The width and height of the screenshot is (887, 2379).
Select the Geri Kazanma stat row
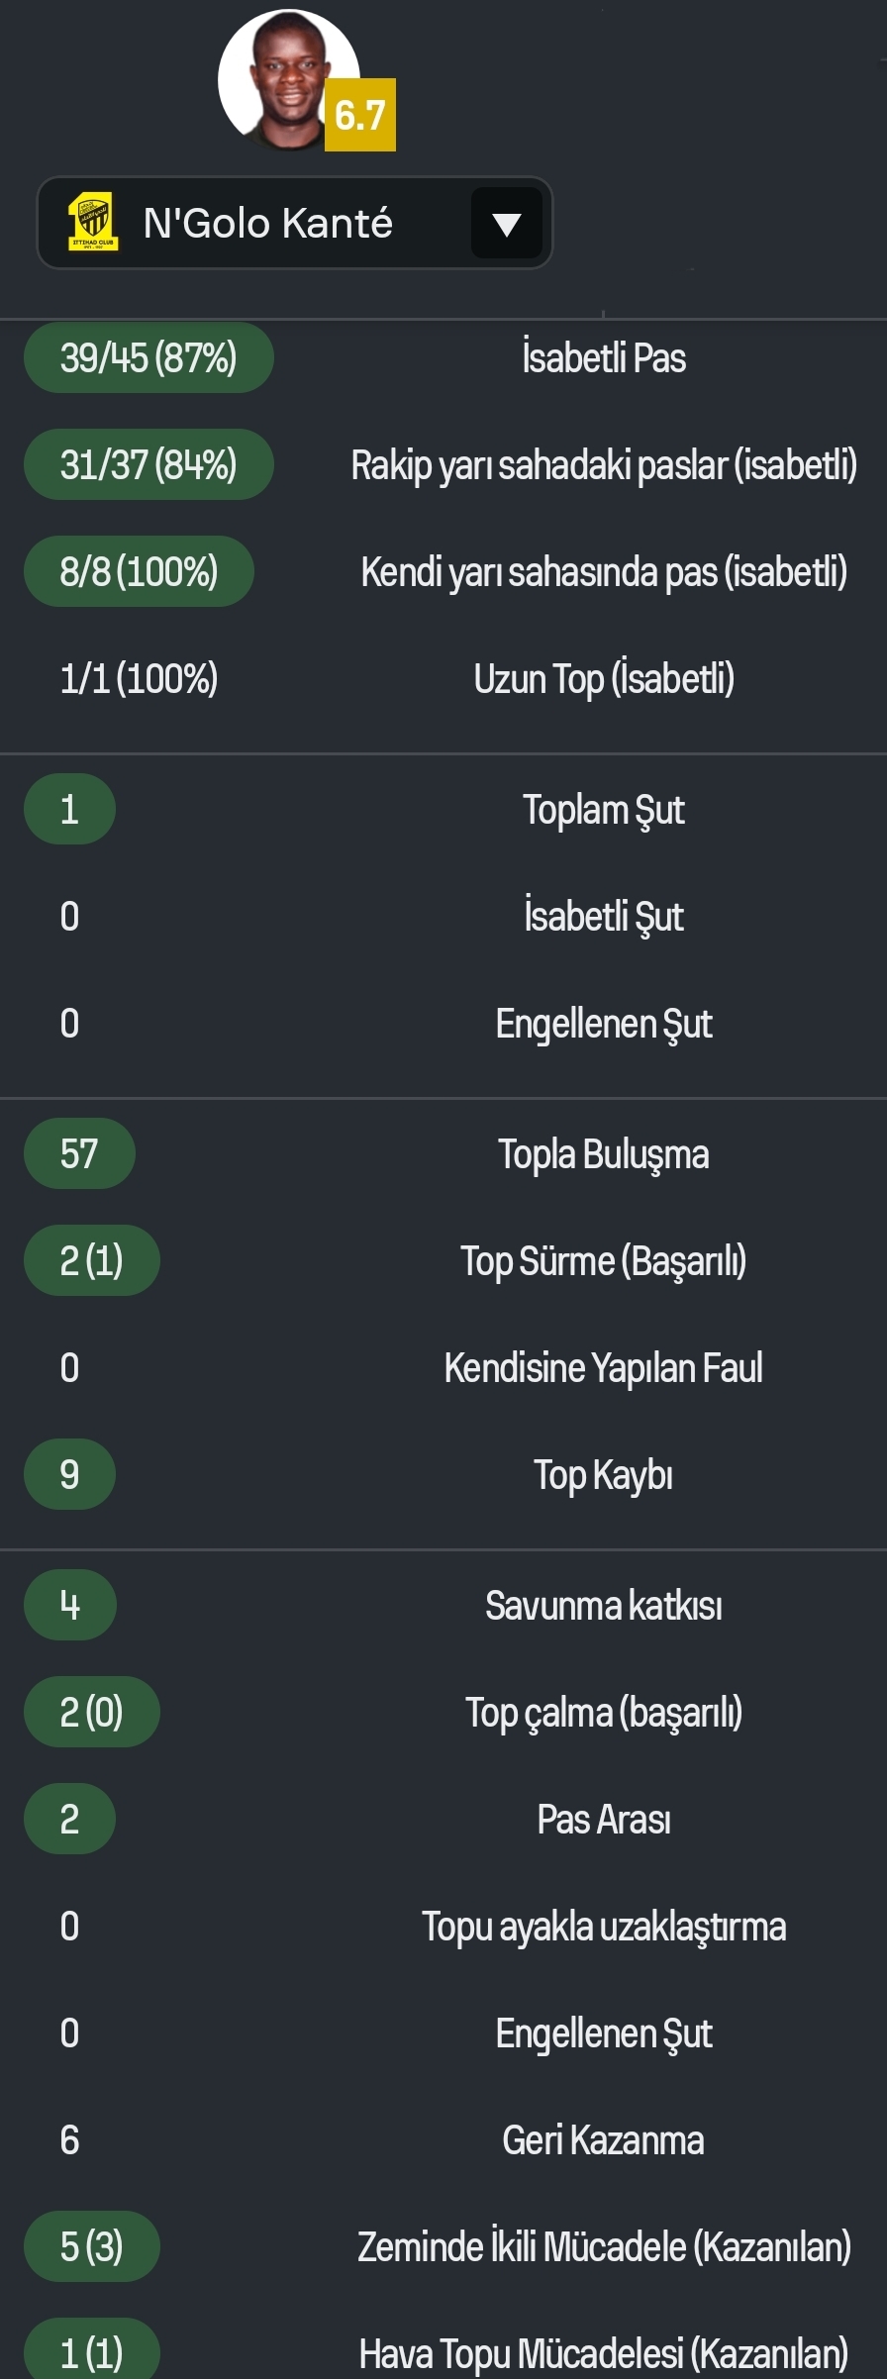click(x=443, y=2139)
